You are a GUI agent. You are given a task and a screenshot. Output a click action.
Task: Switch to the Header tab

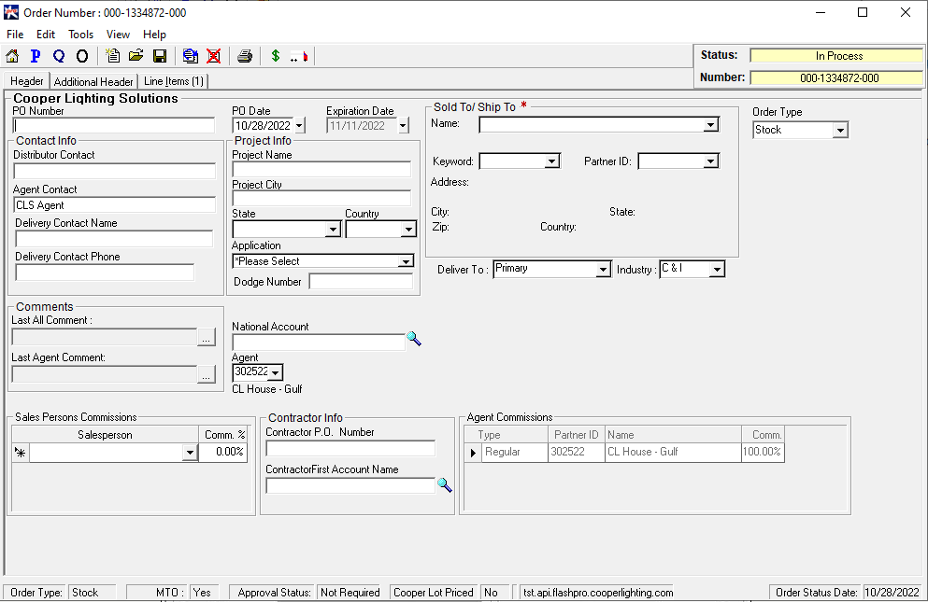click(26, 81)
